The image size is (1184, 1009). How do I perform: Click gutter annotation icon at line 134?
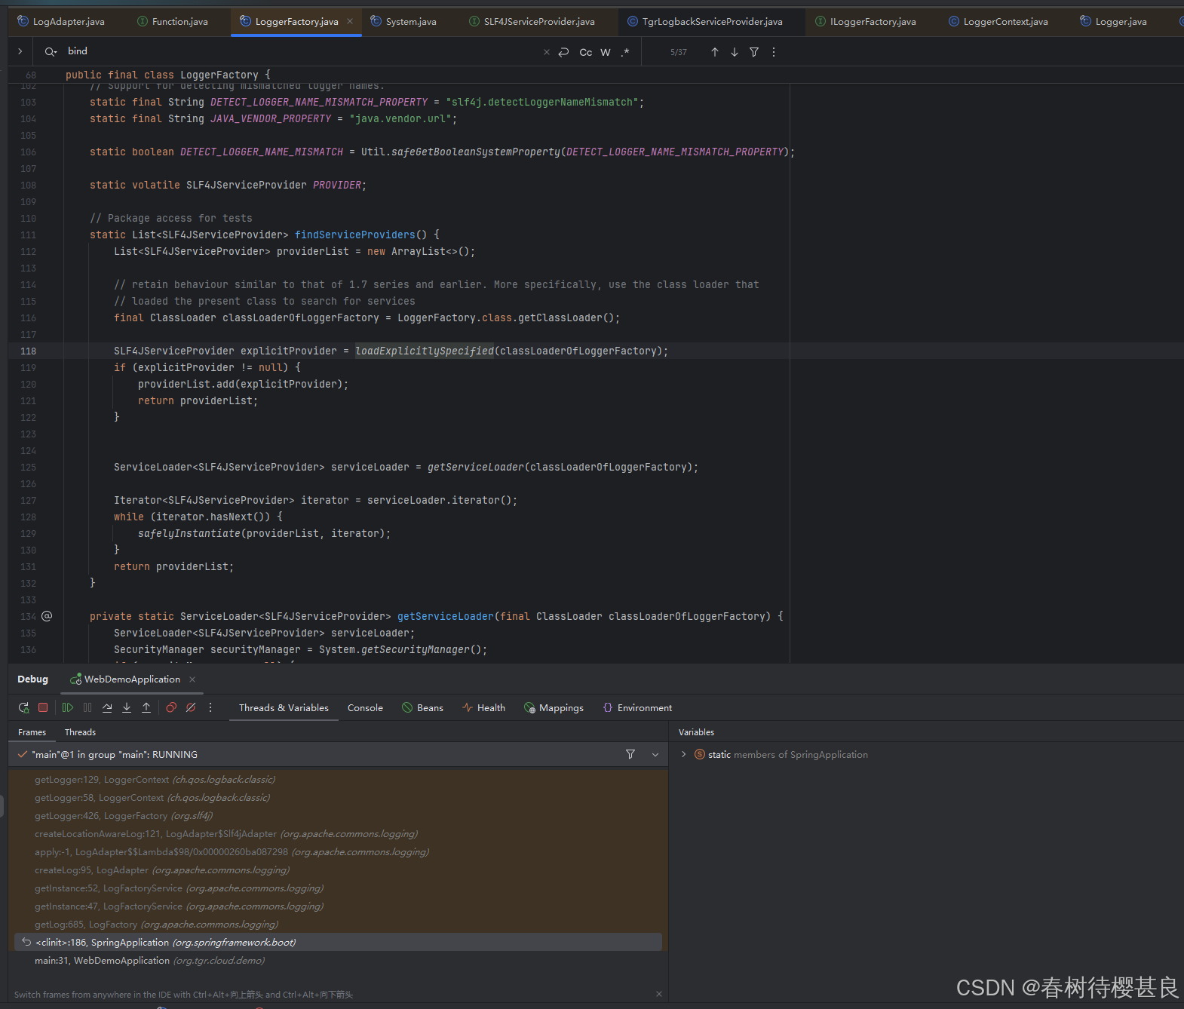[47, 616]
